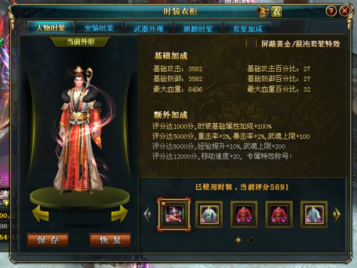Choose the third red robe outfit

244,214
